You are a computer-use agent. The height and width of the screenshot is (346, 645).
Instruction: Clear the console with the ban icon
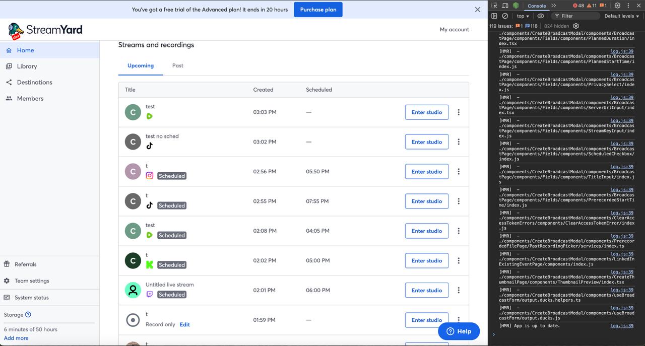pyautogui.click(x=505, y=16)
